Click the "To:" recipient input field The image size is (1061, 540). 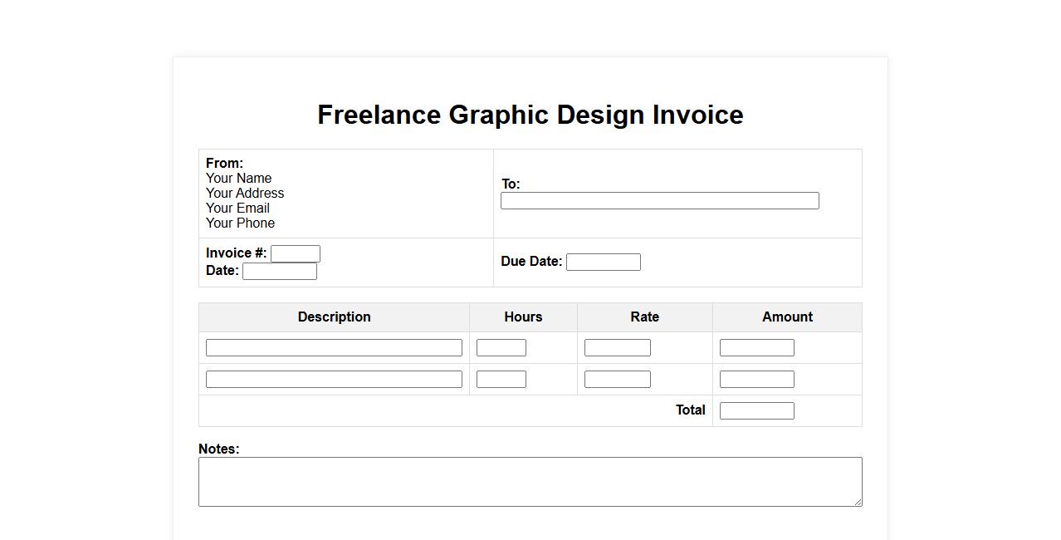(659, 201)
